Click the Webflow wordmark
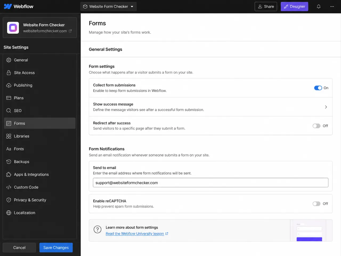The height and width of the screenshot is (256, 341). tap(23, 6)
